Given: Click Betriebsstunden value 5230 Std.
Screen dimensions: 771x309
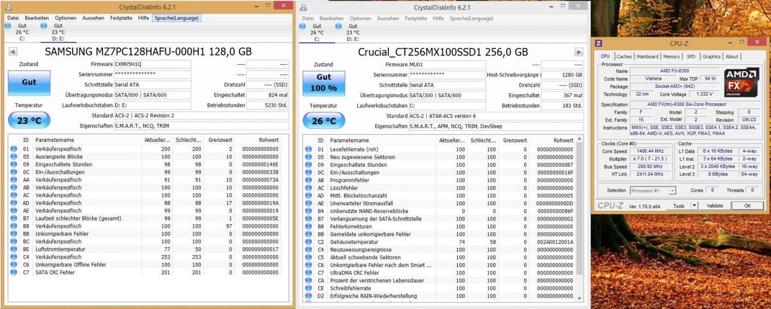Looking at the screenshot, I should click(x=267, y=105).
